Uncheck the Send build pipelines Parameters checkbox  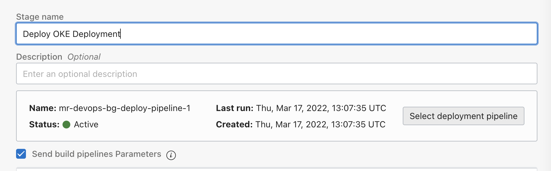(21, 154)
